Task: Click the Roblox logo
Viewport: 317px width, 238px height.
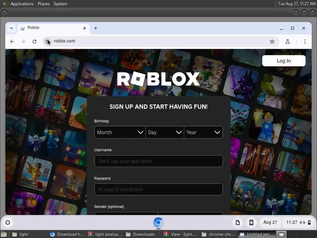Action: coord(158,79)
